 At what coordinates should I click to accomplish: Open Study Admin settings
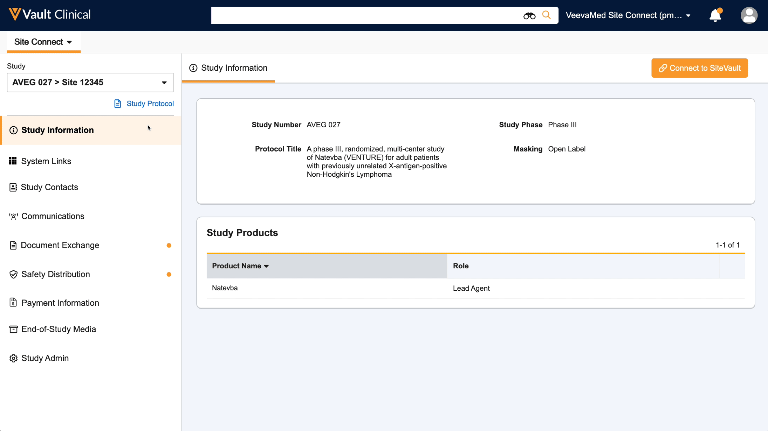45,358
